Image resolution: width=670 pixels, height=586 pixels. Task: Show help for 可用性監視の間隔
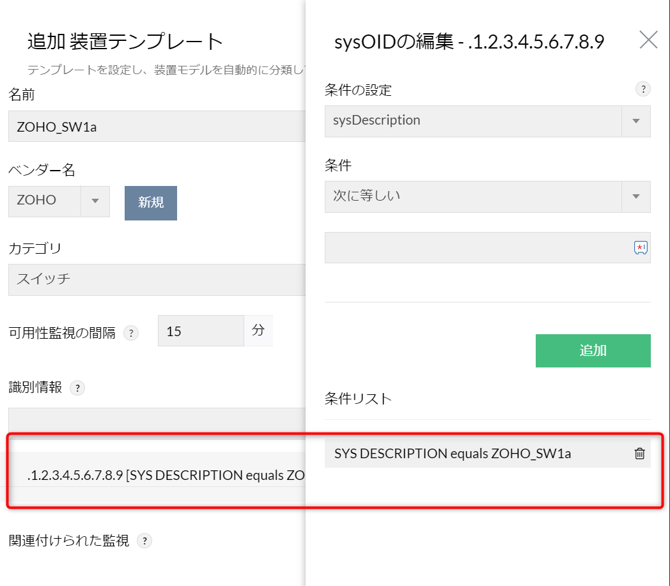[x=131, y=333]
